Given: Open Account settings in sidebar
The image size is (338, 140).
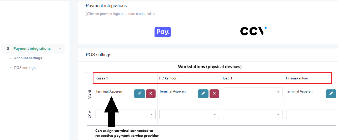Looking at the screenshot, I should click(x=28, y=58).
